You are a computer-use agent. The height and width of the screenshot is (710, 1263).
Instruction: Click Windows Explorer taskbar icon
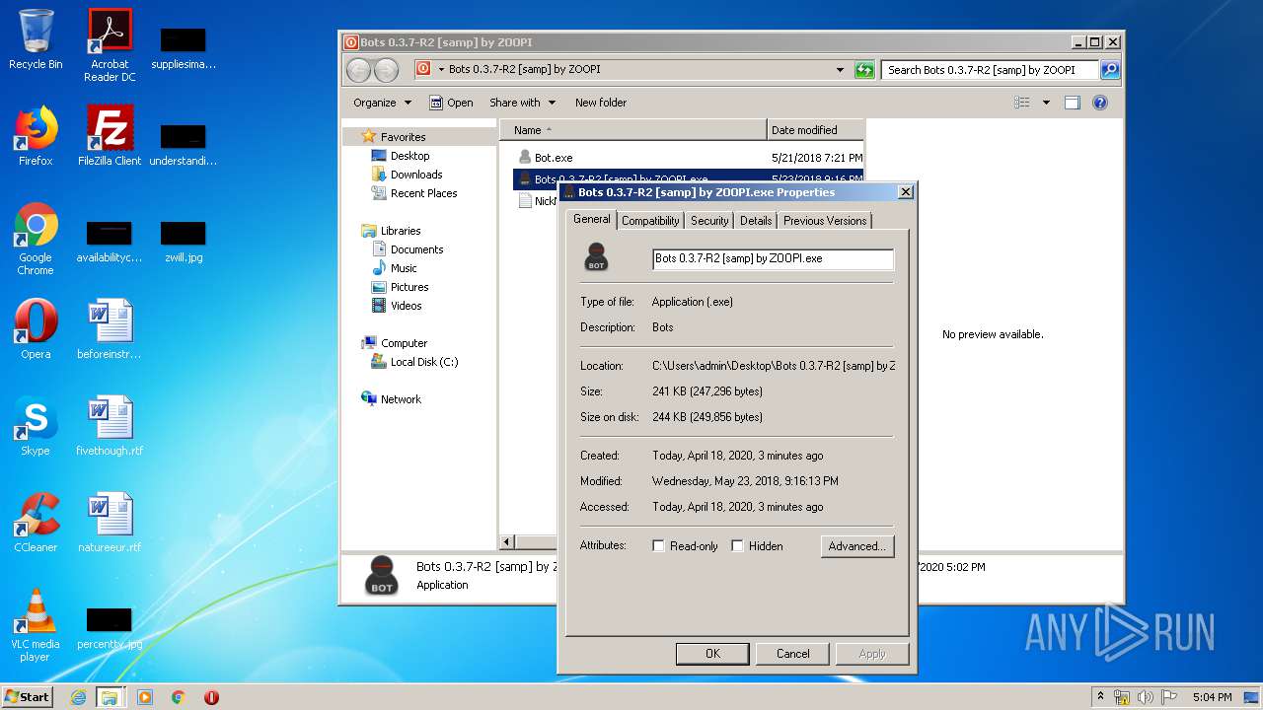[110, 697]
